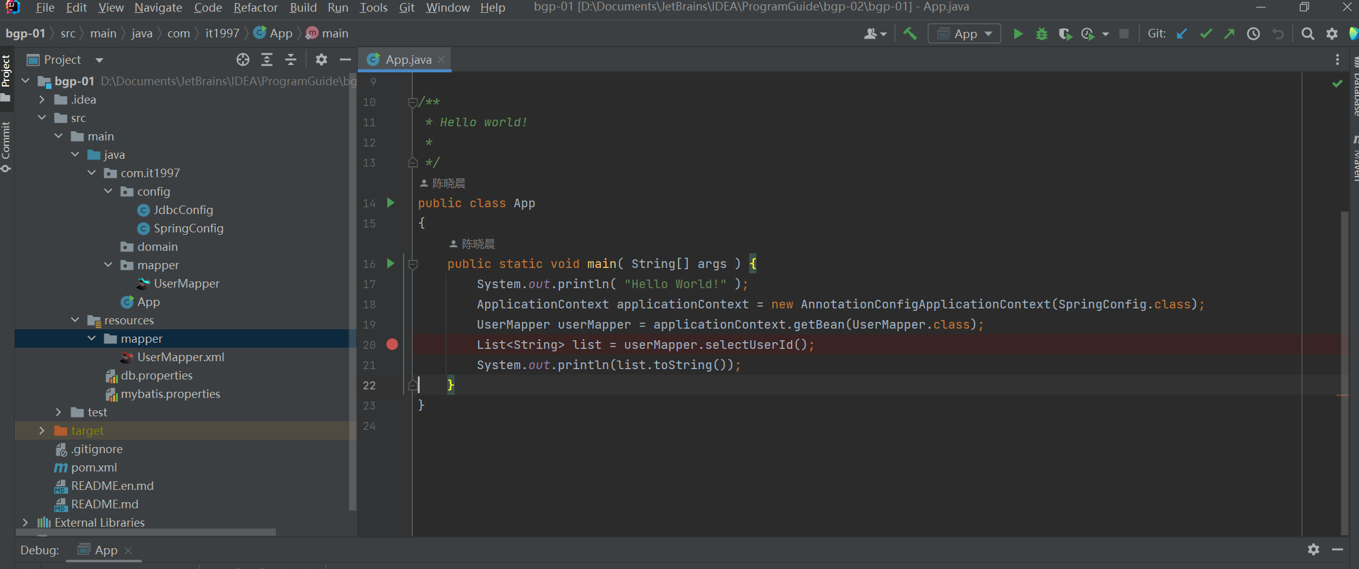Screen dimensions: 1359x569
Task: Click it1997 breadcrumb in navigation bar
Action: [222, 33]
